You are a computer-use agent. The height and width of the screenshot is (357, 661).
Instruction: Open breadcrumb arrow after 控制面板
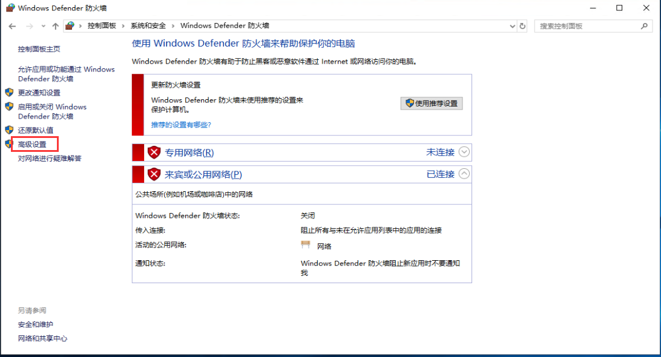pyautogui.click(x=123, y=26)
